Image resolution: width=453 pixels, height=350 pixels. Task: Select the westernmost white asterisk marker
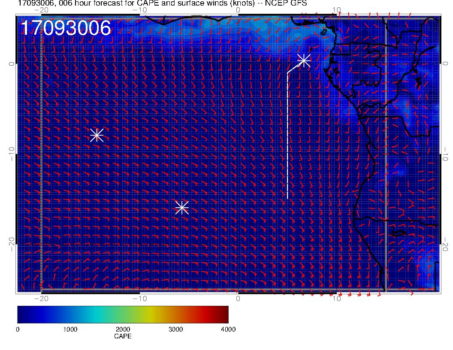(97, 135)
